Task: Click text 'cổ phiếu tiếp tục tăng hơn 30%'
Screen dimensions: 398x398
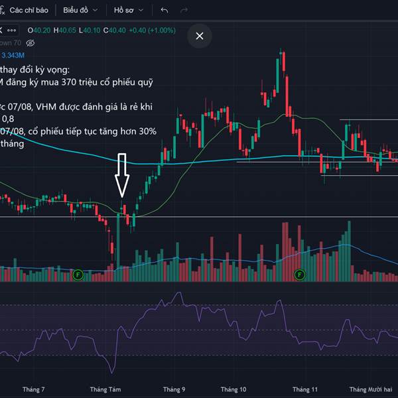Action: pos(92,131)
